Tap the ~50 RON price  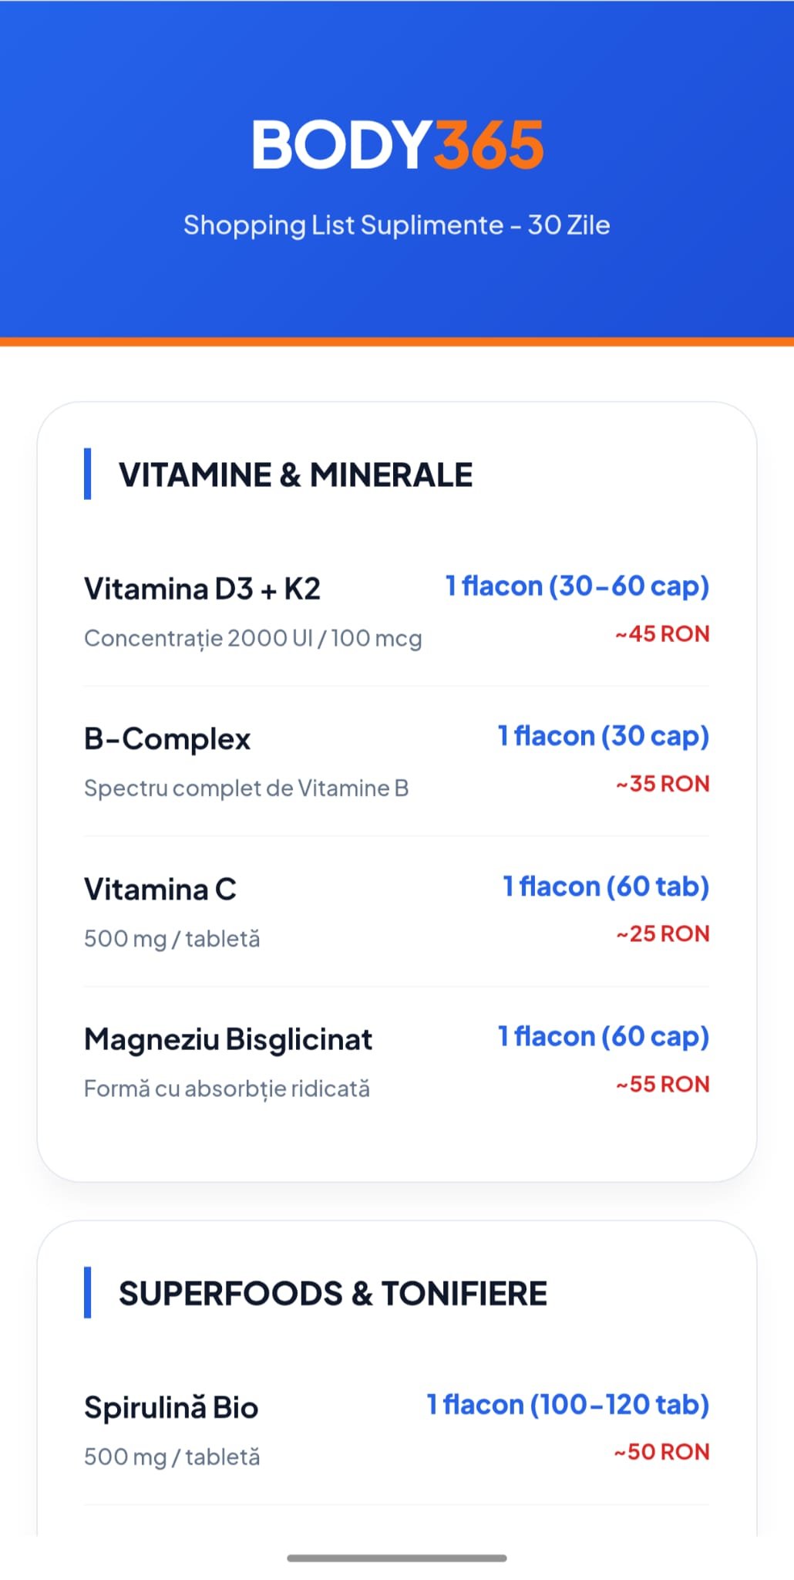coord(661,1452)
